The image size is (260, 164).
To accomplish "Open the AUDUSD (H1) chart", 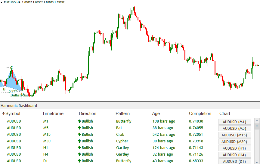I will click(x=234, y=148).
